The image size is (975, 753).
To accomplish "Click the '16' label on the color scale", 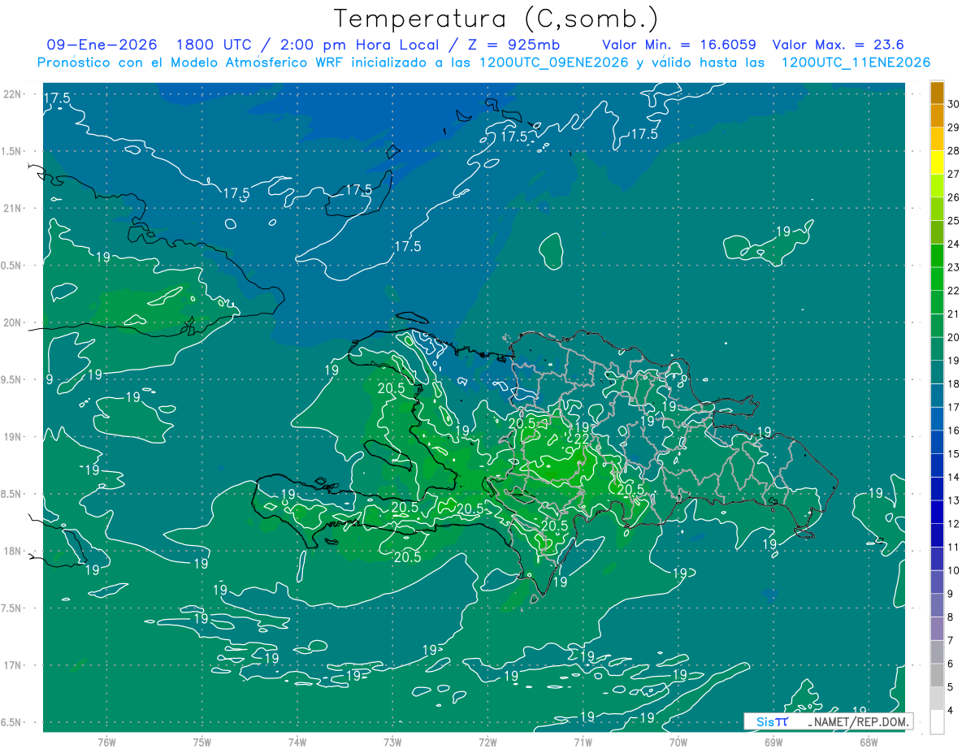I will coord(954,431).
